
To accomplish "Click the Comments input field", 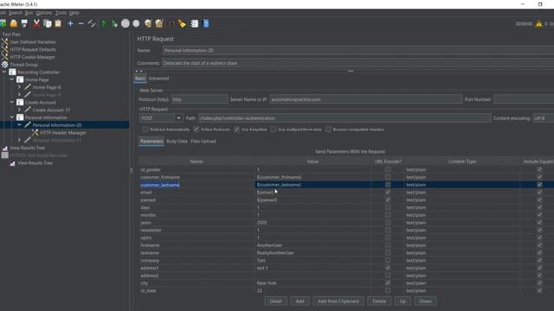I will click(358, 63).
